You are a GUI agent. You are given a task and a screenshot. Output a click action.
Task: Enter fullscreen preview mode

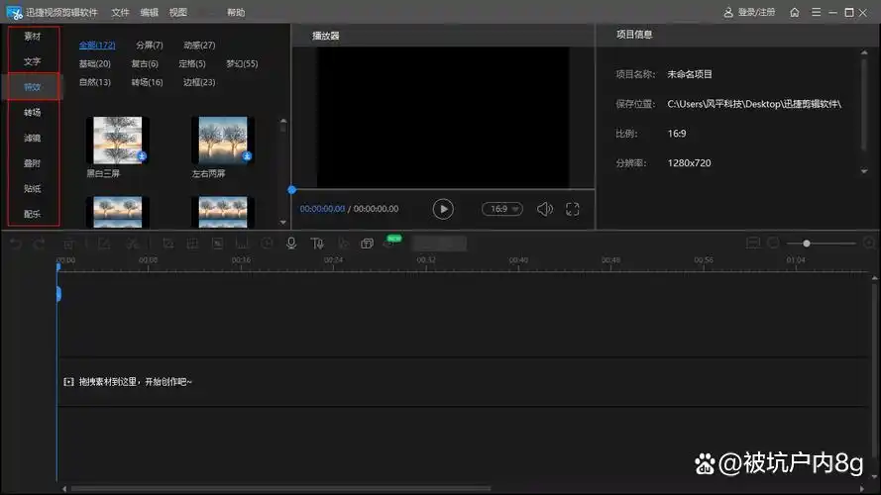click(572, 209)
